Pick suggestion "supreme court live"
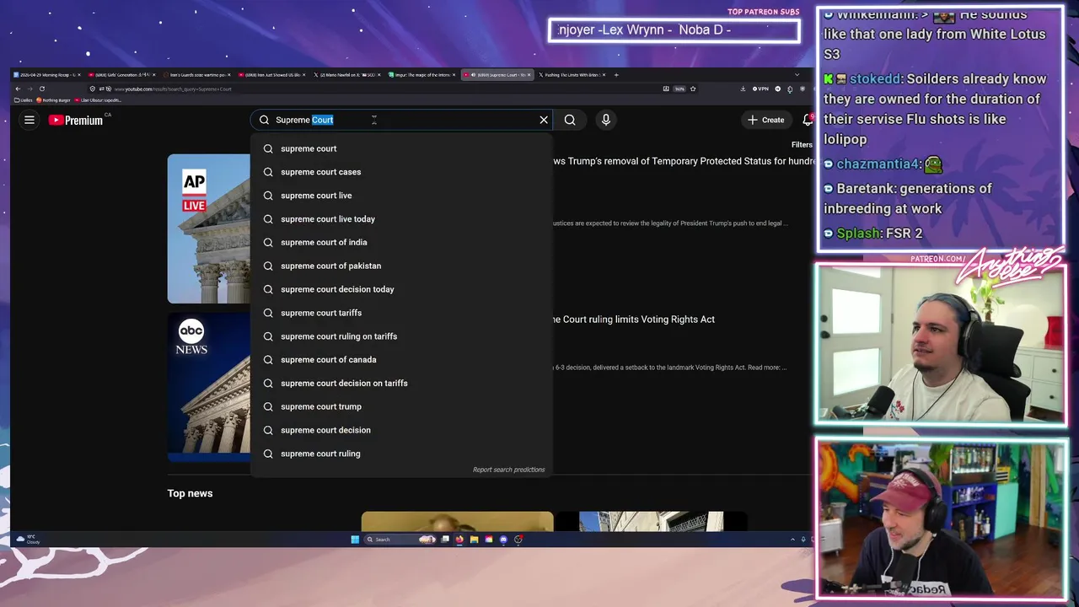This screenshot has height=607, width=1079. click(x=401, y=196)
